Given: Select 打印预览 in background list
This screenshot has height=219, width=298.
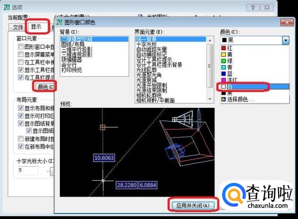Looking at the screenshot, I should (72, 70).
